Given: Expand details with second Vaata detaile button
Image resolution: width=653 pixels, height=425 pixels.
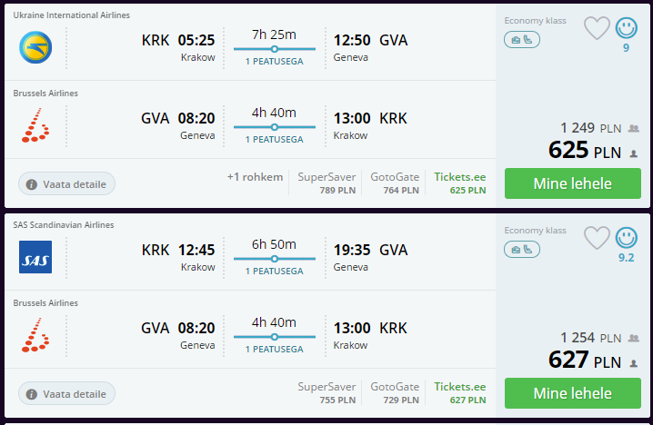Looking at the screenshot, I should pyautogui.click(x=66, y=393).
